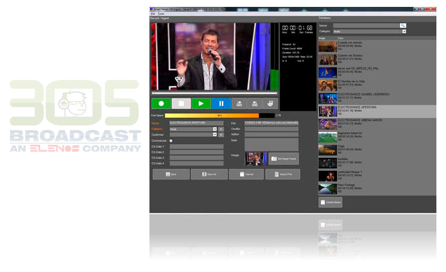Click the database search magnifier icon
This screenshot has height=272, width=446.
click(x=403, y=26)
